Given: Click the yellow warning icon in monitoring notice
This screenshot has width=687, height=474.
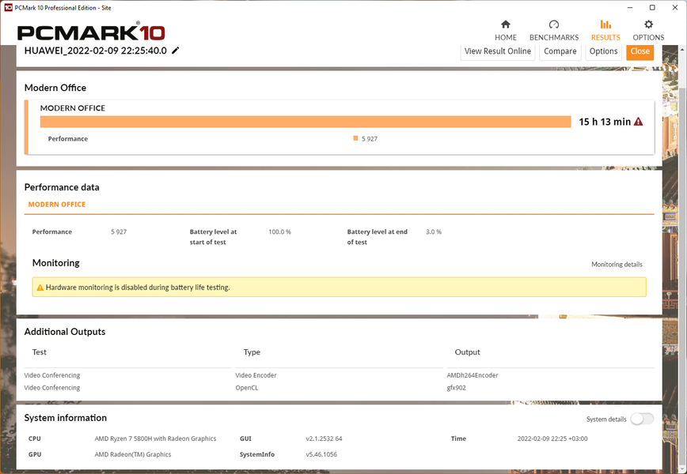Looking at the screenshot, I should (40, 288).
